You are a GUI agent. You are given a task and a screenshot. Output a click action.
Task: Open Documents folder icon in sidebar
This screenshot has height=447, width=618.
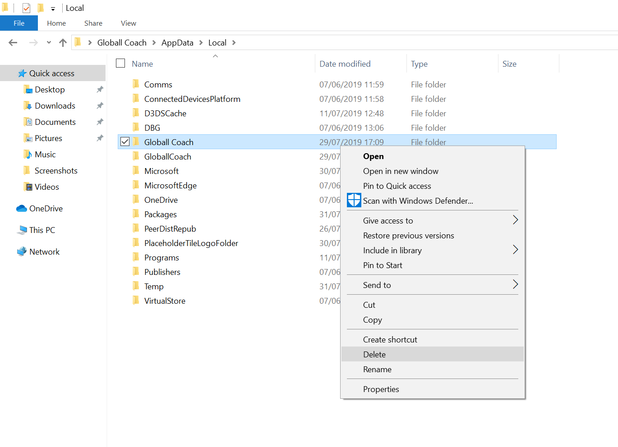click(x=28, y=122)
